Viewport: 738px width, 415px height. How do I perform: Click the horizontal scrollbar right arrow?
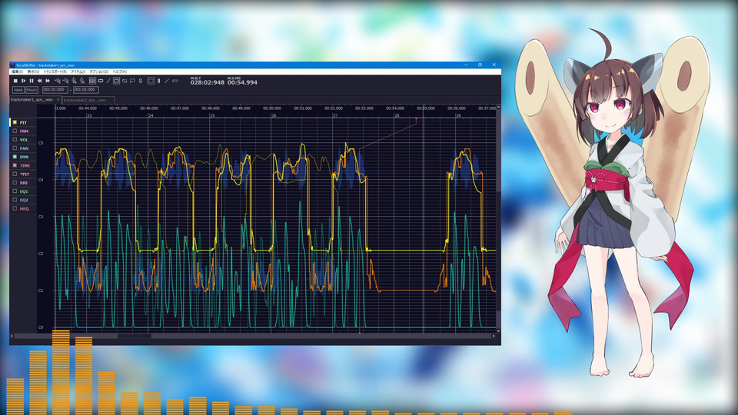coord(494,336)
